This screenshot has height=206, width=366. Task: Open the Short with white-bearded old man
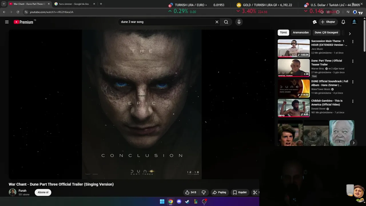pos(342,133)
